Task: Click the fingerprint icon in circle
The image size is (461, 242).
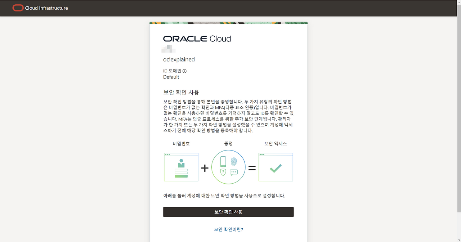Action: 234,161
